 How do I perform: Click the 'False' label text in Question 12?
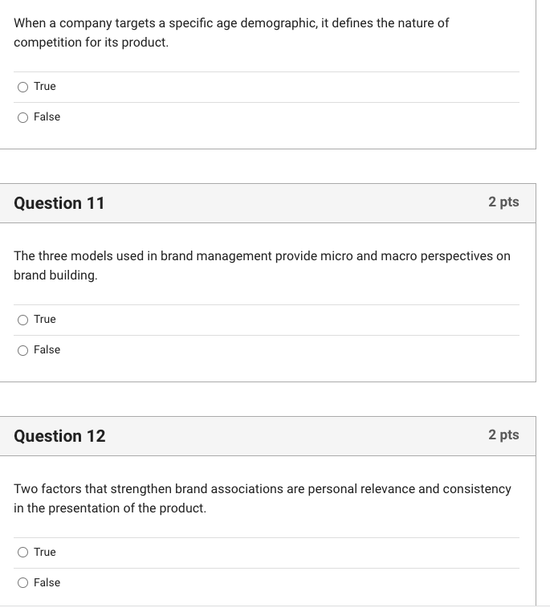(x=47, y=583)
